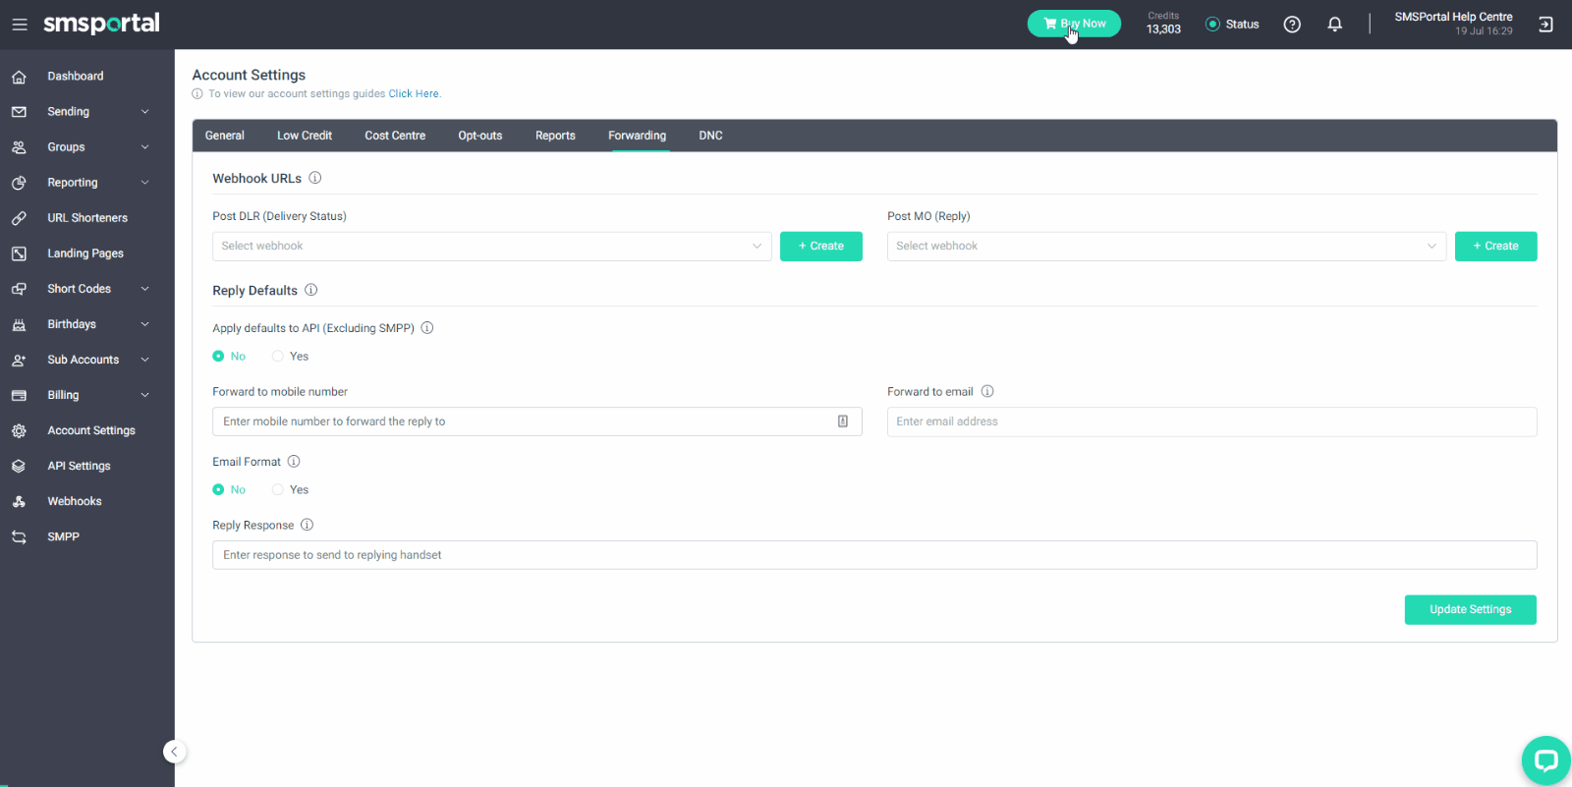
Task: Click the Status indicator
Action: 1232,25
